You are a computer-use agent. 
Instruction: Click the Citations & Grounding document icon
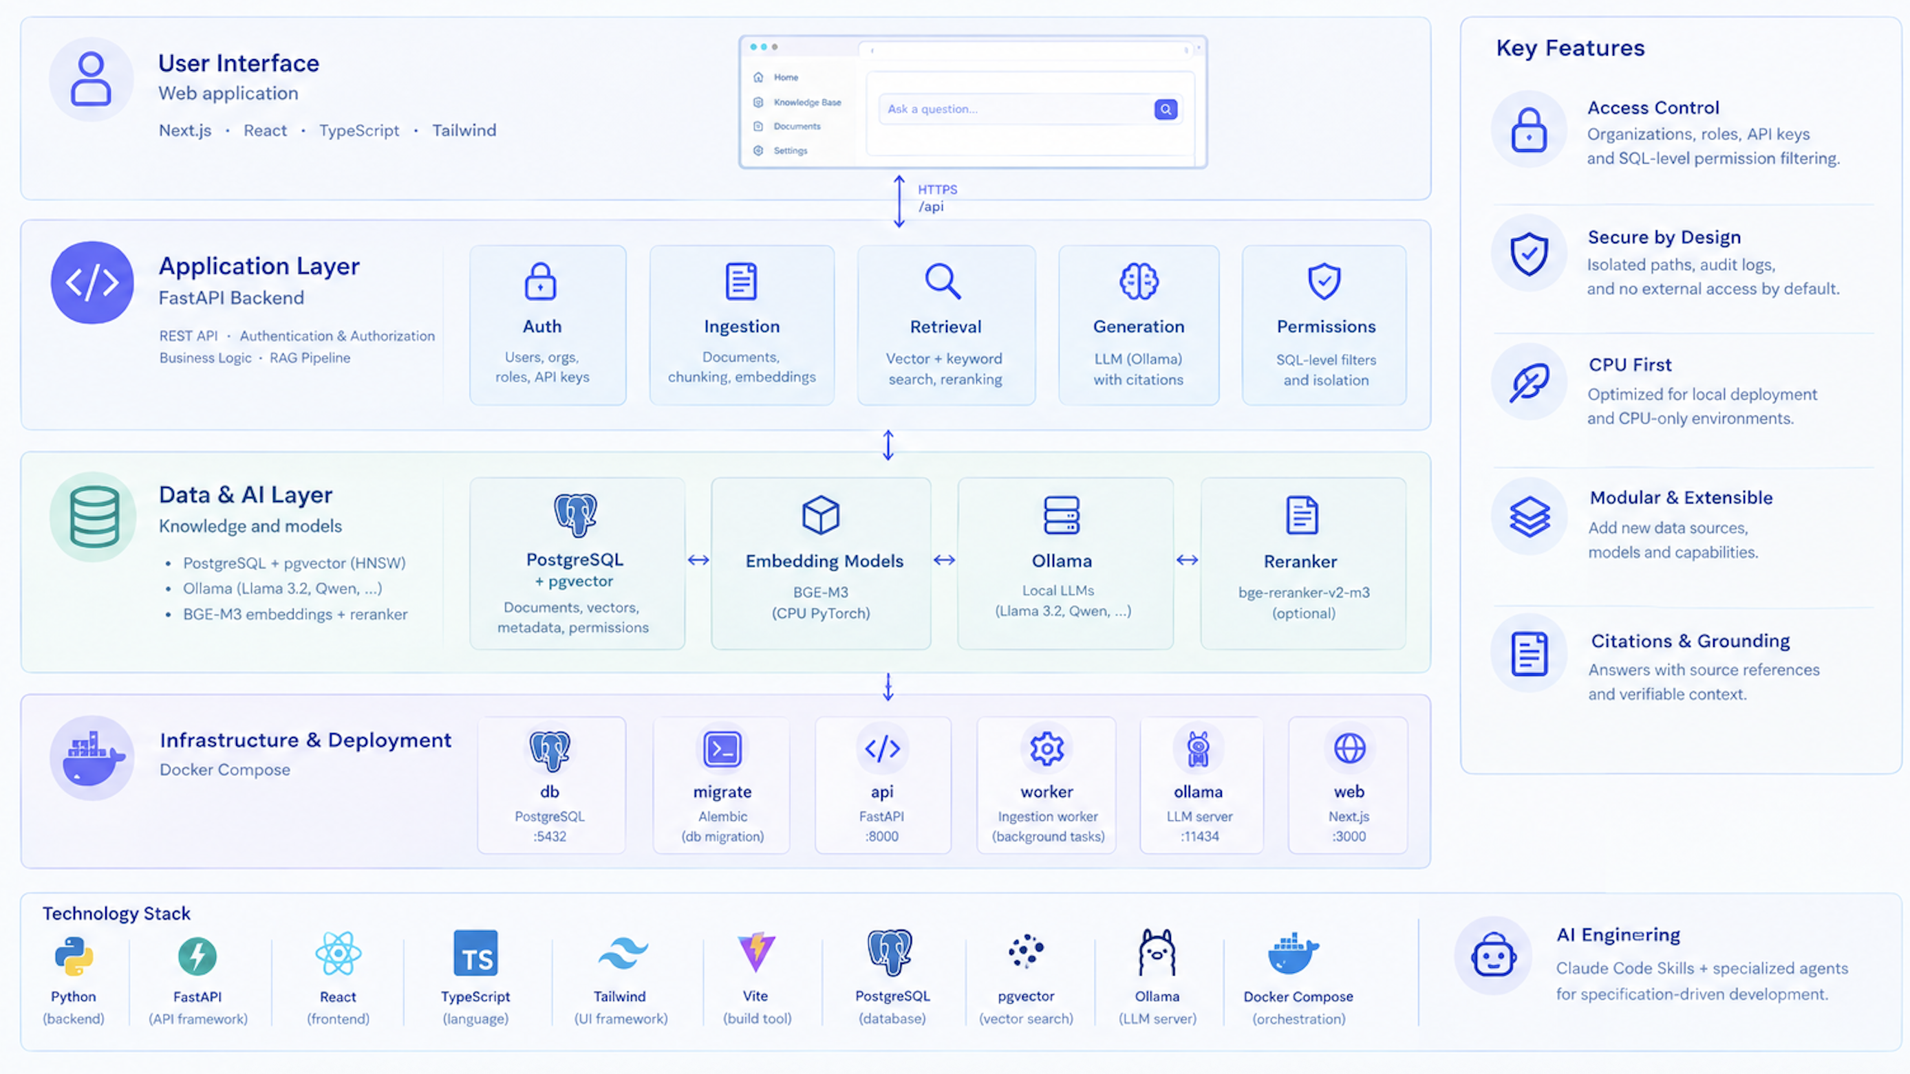(x=1530, y=653)
